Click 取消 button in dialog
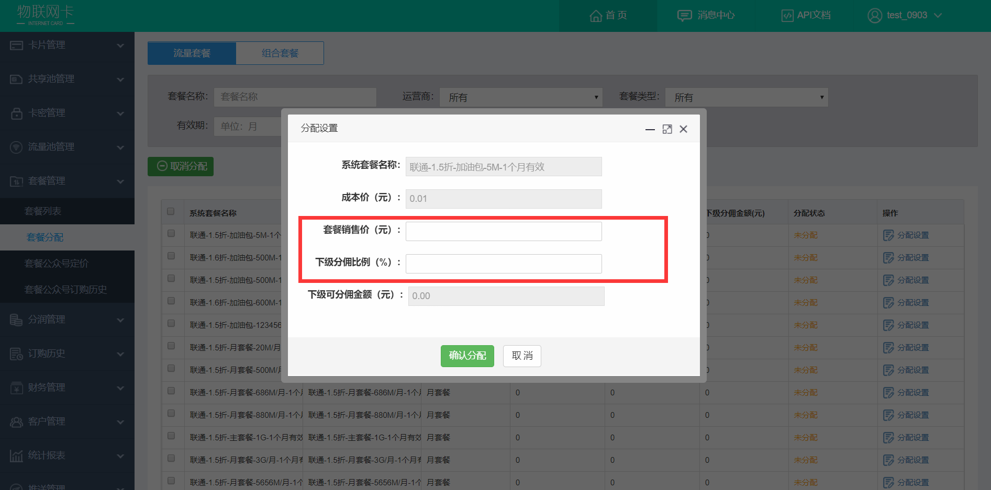 pyautogui.click(x=522, y=356)
